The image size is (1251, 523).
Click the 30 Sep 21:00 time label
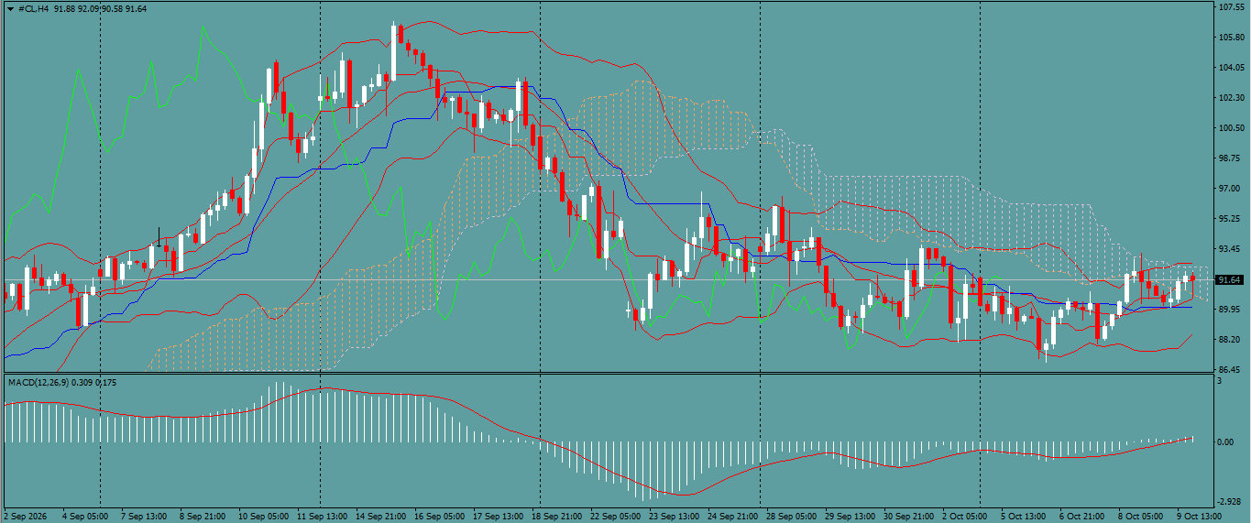[x=908, y=517]
